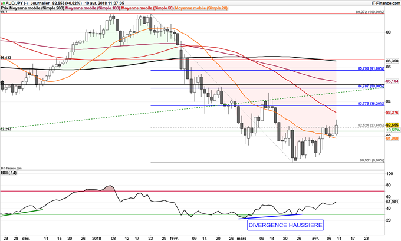Click Fibonacci label 82,524 (23,60%)
Image resolution: width=401 pixels, height=241 pixels.
click(x=371, y=126)
